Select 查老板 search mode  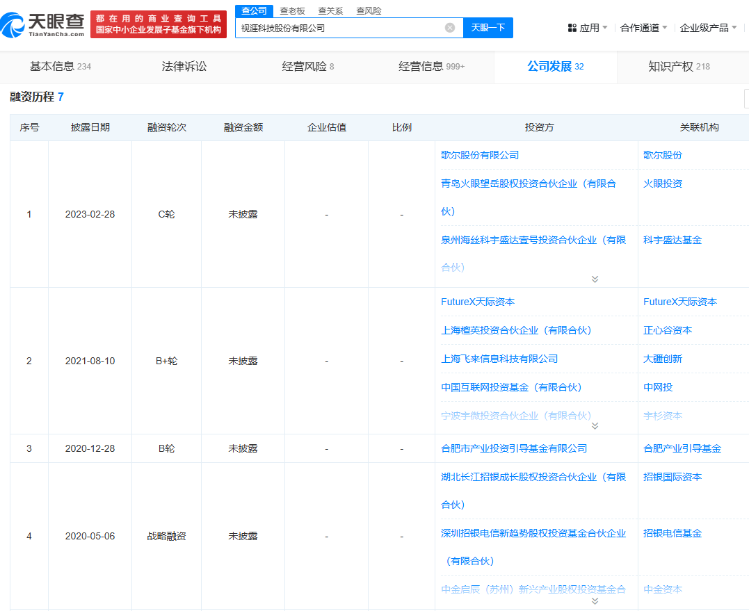pos(292,11)
